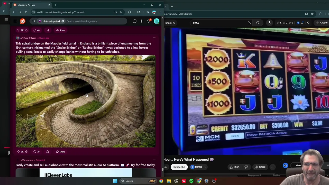Go to the Reddit home logo
This screenshot has width=329, height=185.
pyautogui.click(x=23, y=21)
